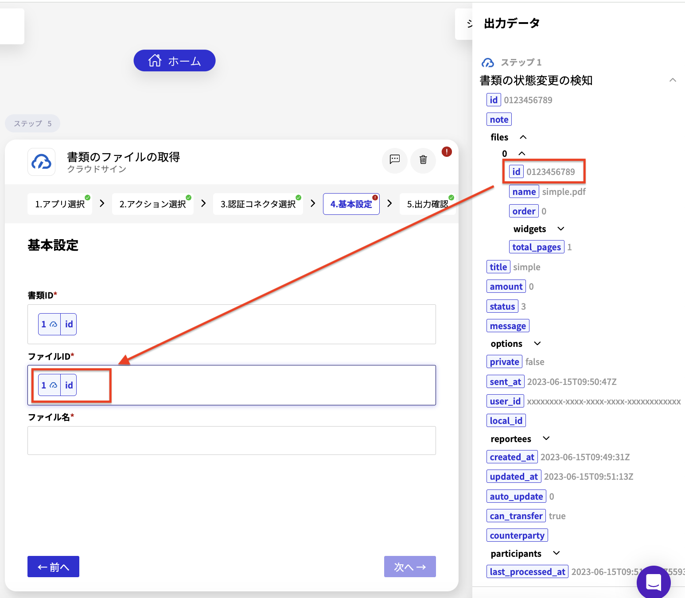Select the message output tag
This screenshot has width=685, height=598.
click(508, 326)
